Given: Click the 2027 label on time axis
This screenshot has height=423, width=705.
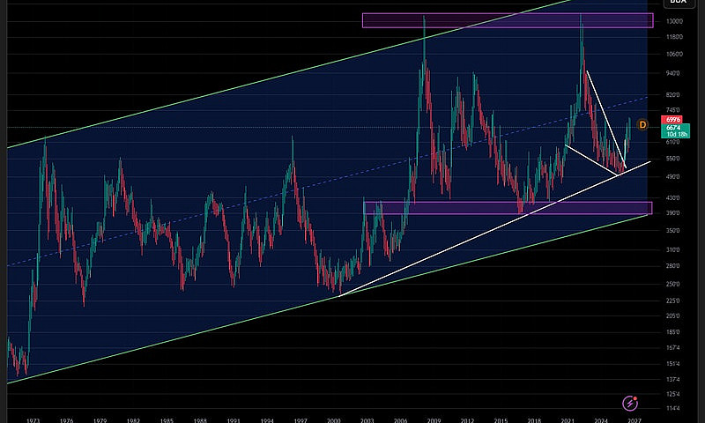Looking at the screenshot, I should [x=634, y=420].
